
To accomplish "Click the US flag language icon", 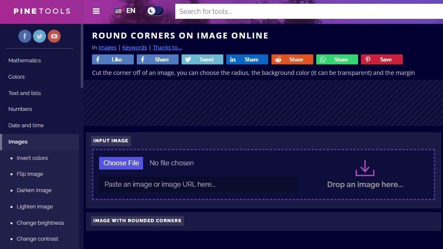I will tap(118, 11).
